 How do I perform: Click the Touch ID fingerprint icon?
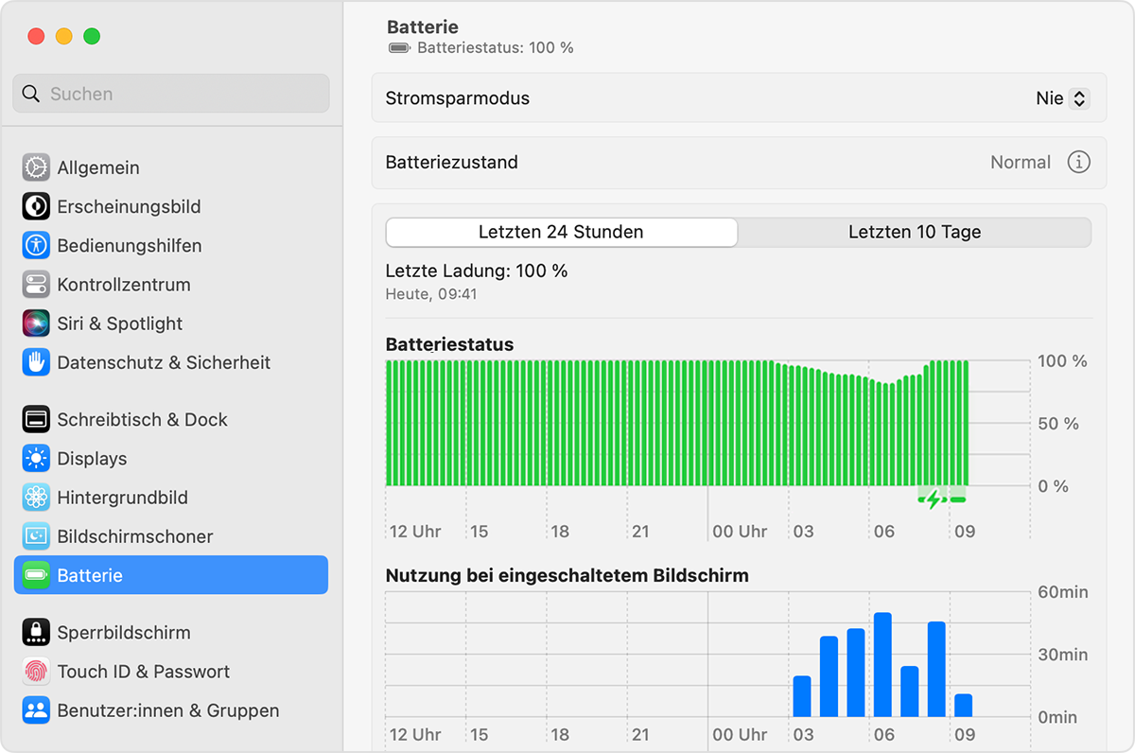click(x=36, y=672)
